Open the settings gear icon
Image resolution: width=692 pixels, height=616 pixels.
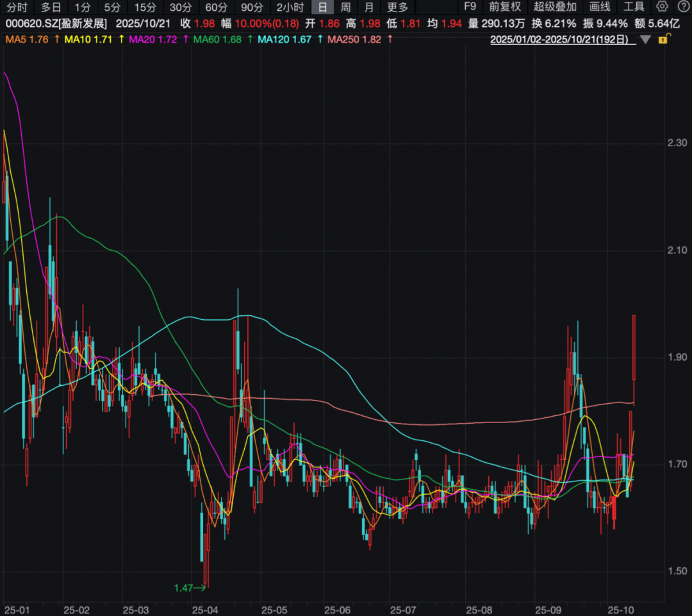tap(662, 7)
